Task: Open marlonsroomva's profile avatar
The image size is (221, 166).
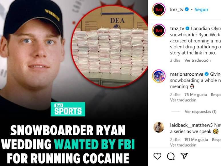Action: pos(159,76)
